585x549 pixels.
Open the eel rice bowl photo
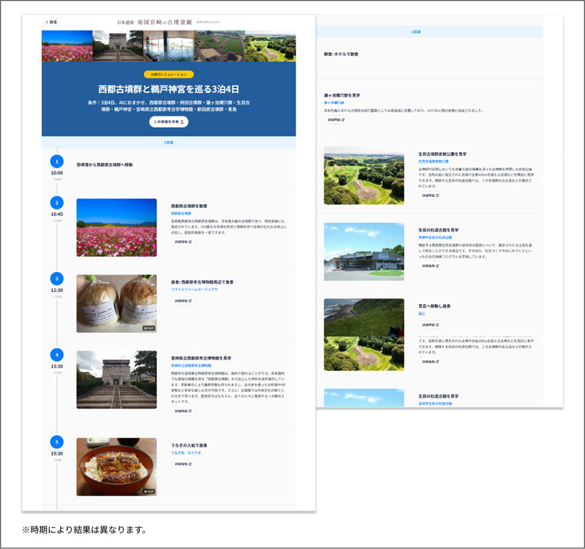(x=116, y=467)
